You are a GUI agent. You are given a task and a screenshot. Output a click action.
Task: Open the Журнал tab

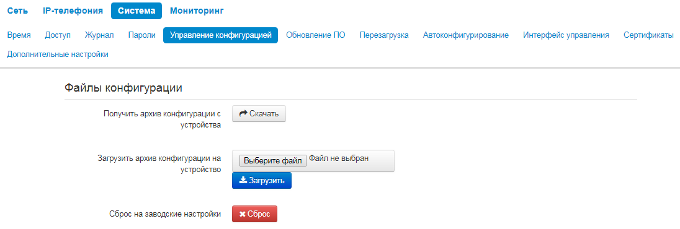tap(99, 35)
